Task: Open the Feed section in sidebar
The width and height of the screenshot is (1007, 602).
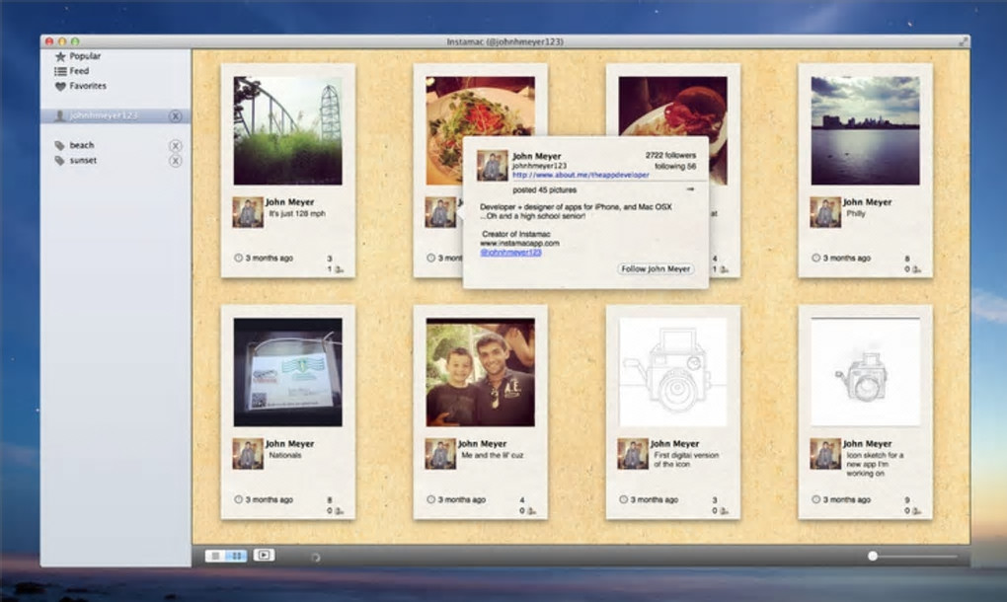Action: point(71,71)
